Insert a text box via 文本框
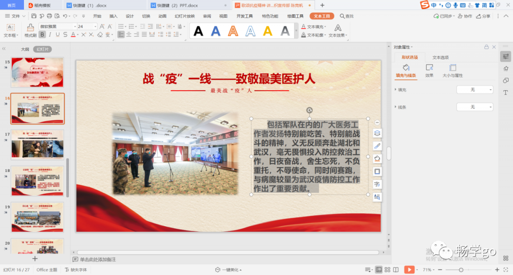The height and width of the screenshot is (275, 513). pos(10,30)
